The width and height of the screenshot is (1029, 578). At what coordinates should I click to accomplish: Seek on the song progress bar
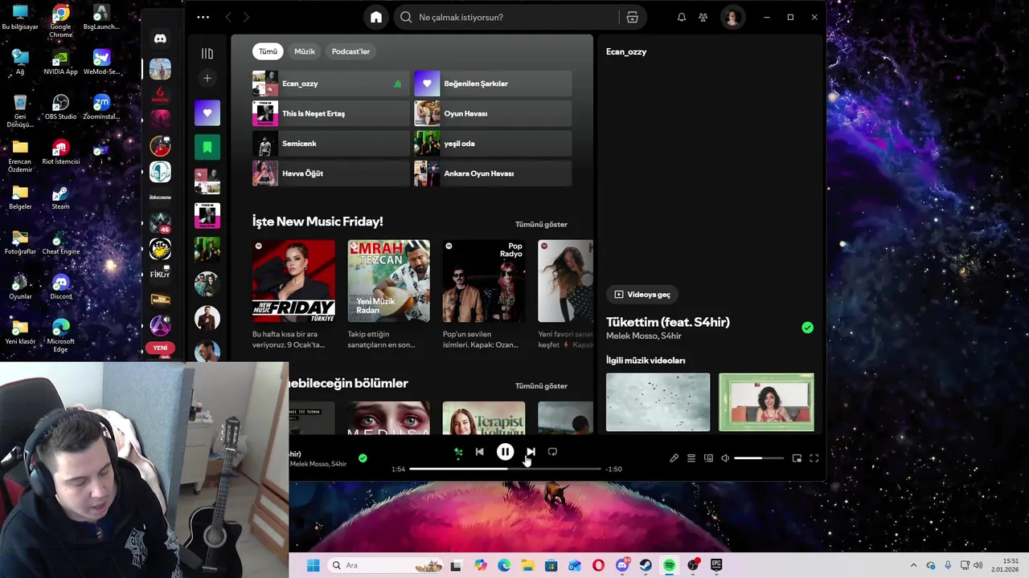[x=505, y=469]
